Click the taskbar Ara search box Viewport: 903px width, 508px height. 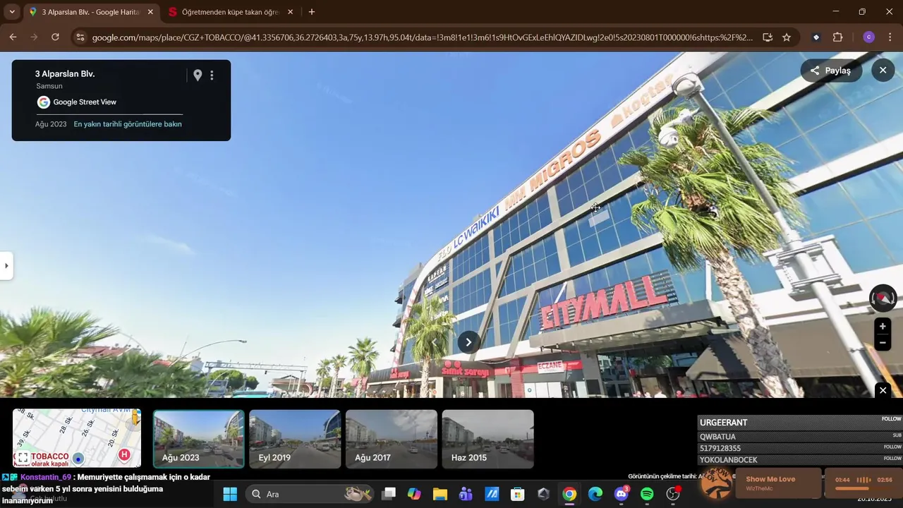tap(310, 495)
